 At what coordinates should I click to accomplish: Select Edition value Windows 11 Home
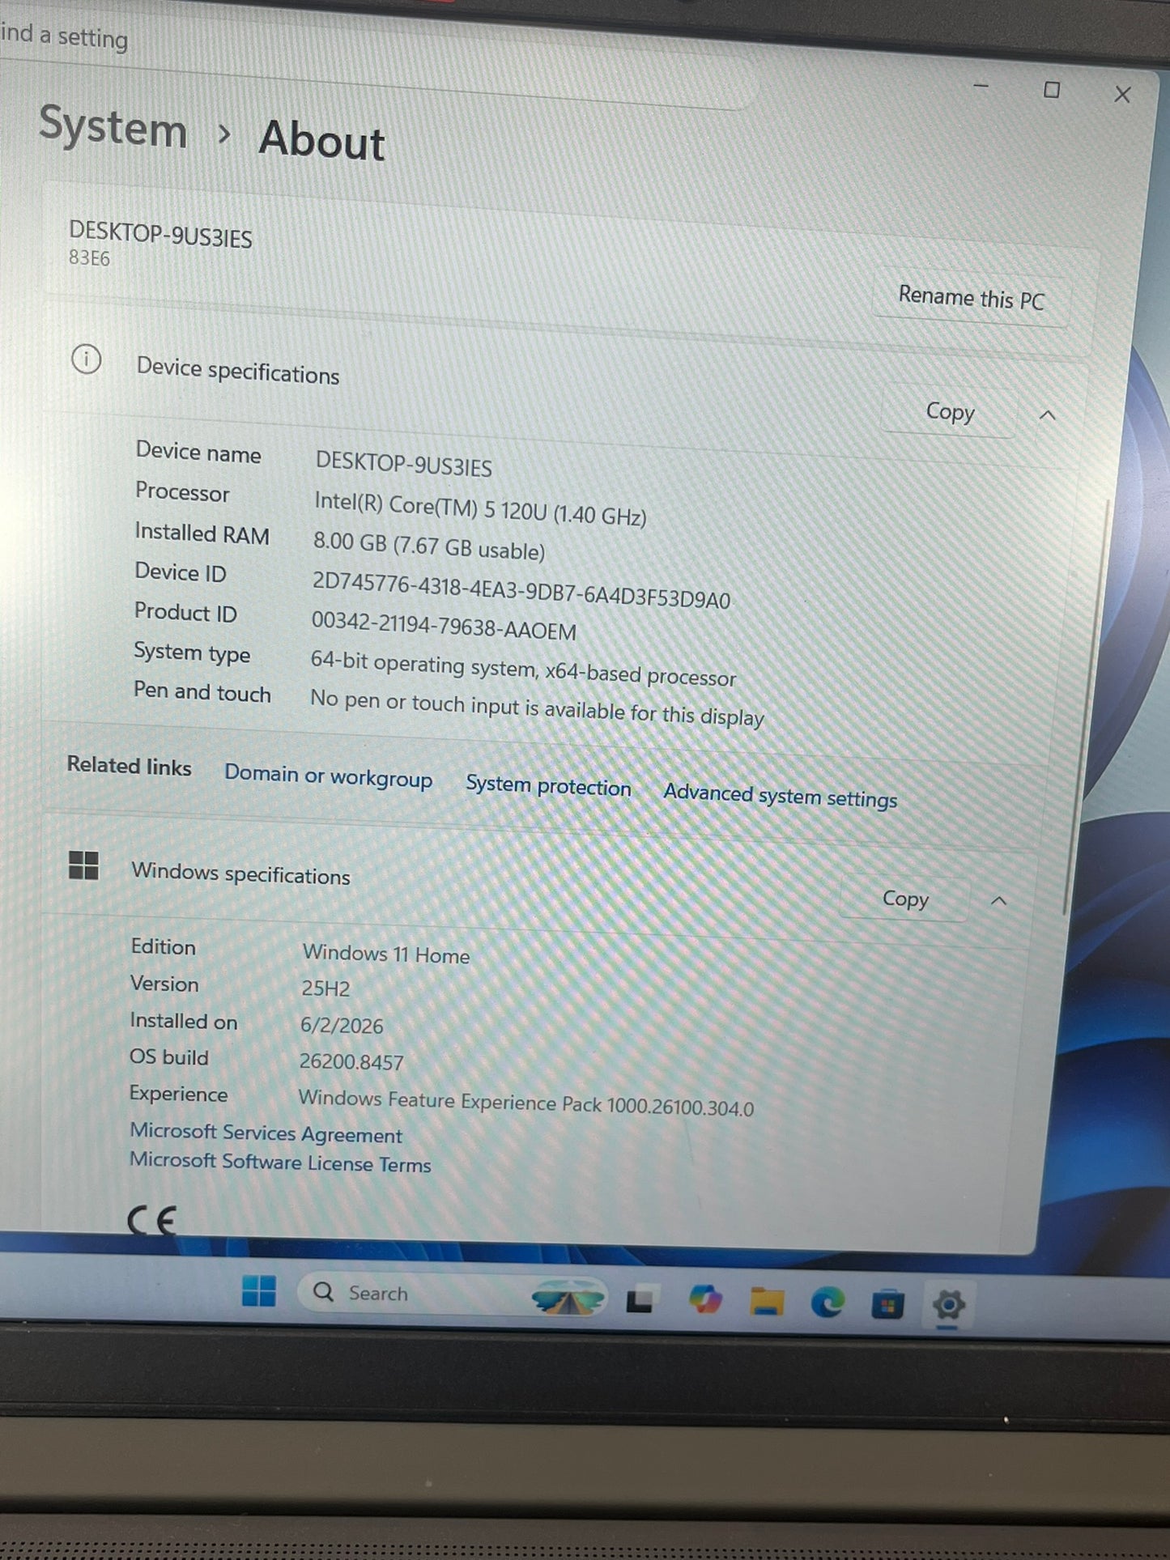[386, 954]
